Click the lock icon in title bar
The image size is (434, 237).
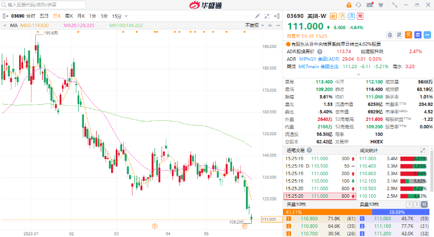[x=349, y=5]
